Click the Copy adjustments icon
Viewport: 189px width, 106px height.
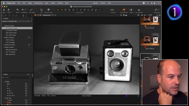tap(156, 10)
